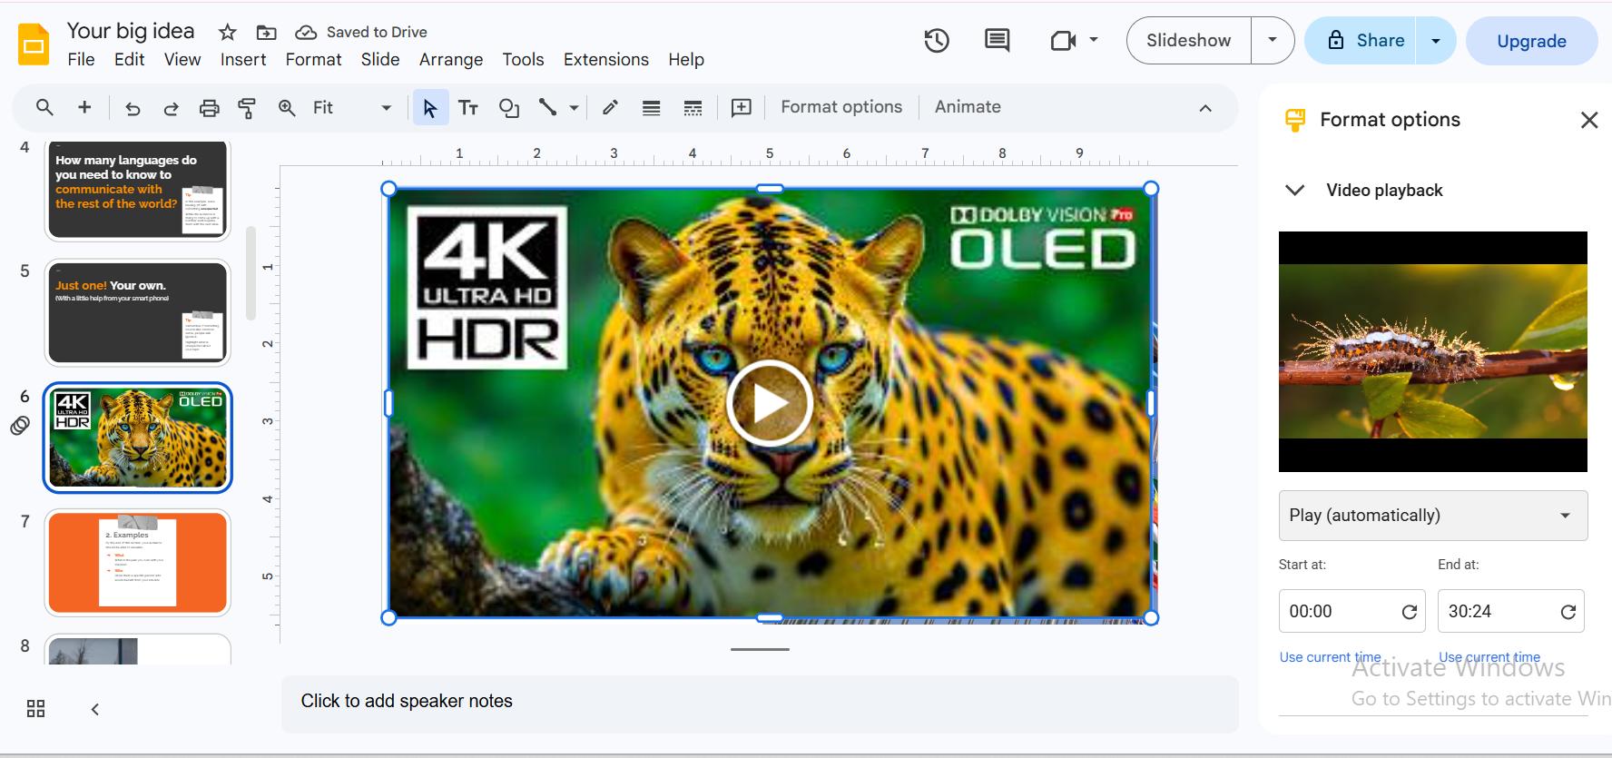Open the Insert menu
The height and width of the screenshot is (758, 1612).
coord(243,60)
